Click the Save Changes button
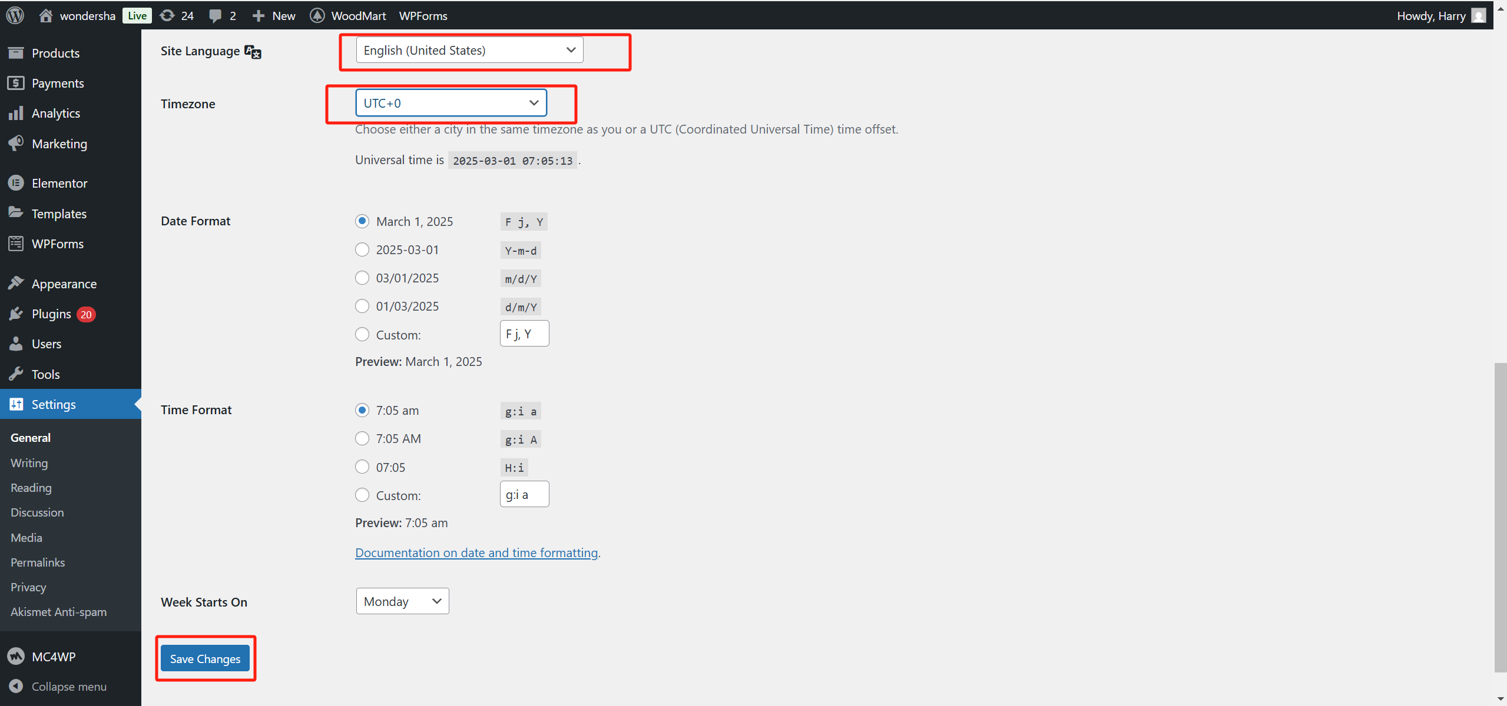1507x706 pixels. click(205, 658)
